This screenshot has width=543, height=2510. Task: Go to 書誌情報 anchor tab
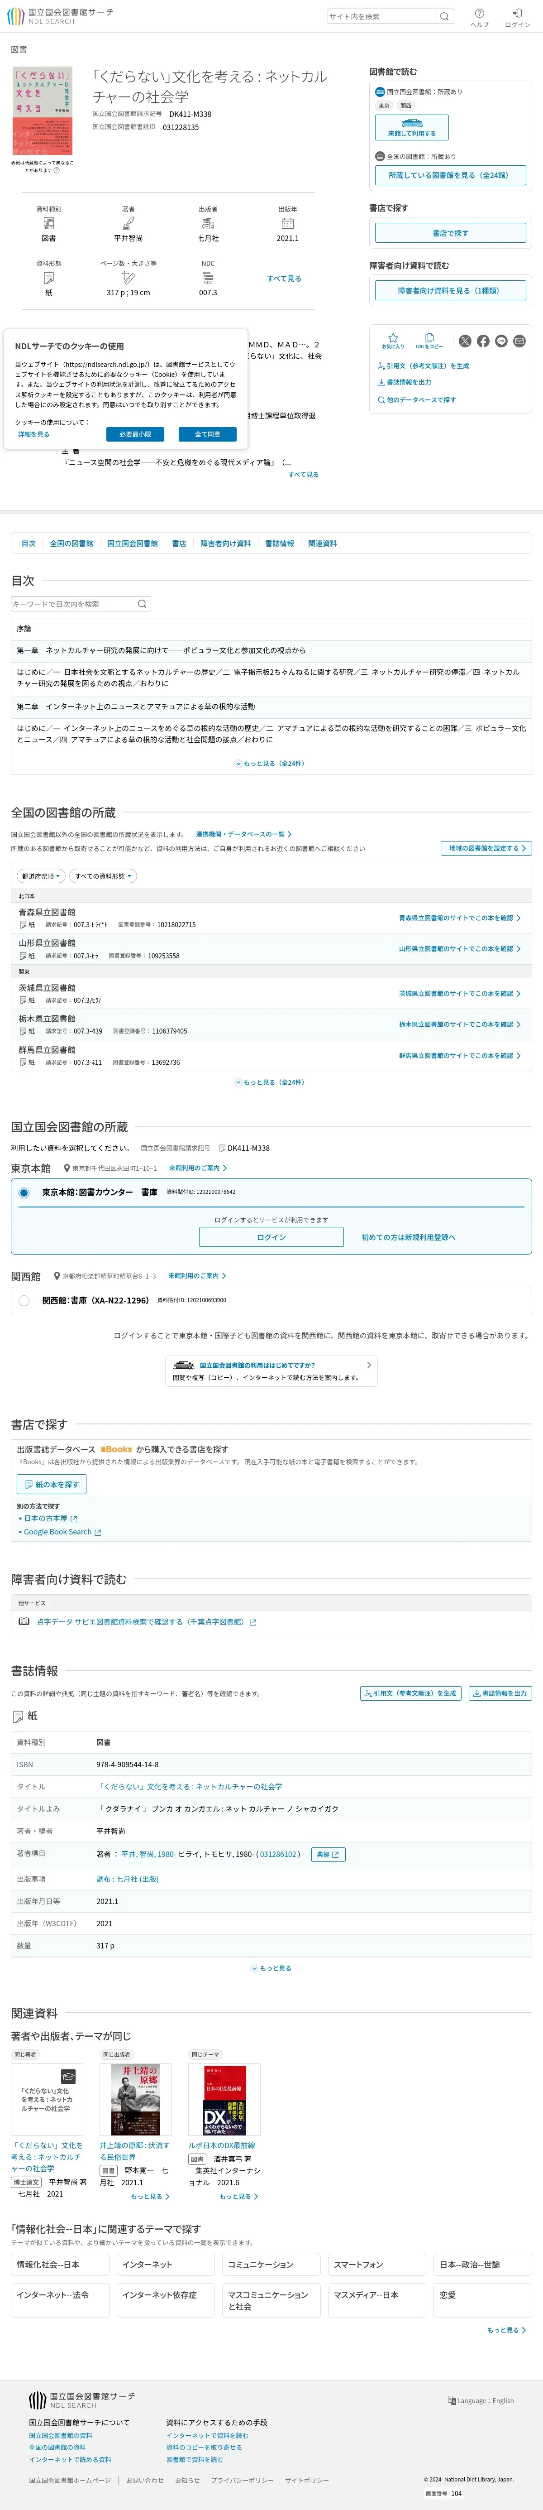click(x=279, y=543)
